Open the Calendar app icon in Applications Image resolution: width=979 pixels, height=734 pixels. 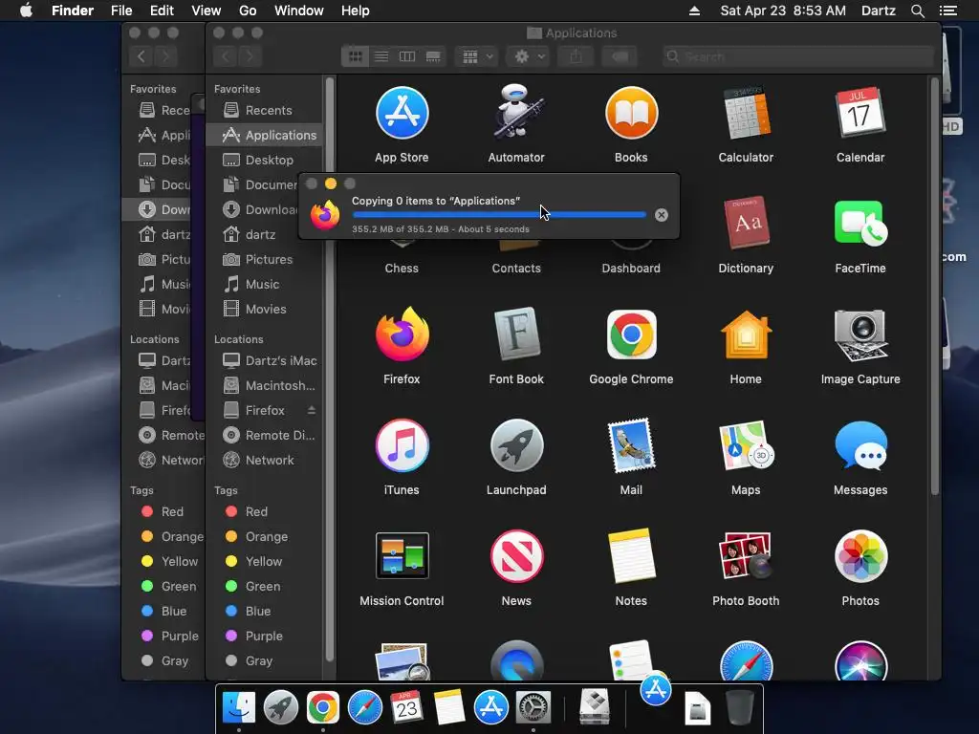860,113
